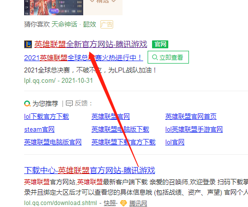The height and width of the screenshot is (207, 248).
Task: Click the magnifier icon in 立即查看 button
Action: [155, 57]
